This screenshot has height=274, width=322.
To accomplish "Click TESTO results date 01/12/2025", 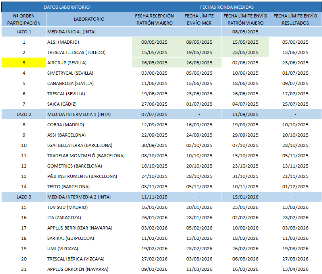I will click(295, 187).
